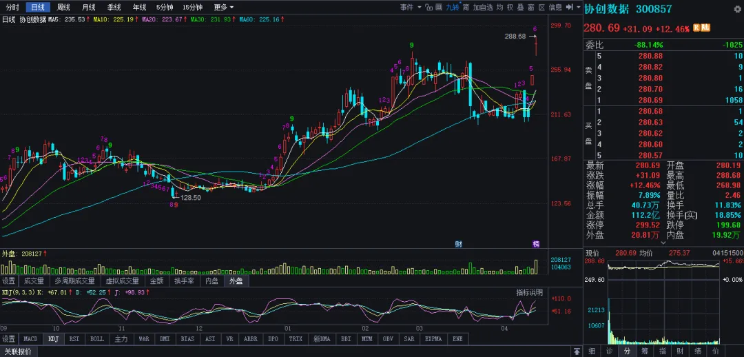Select the 虚拟成交量 tab
Viewport: 744px width, 357px height.
[122, 280]
